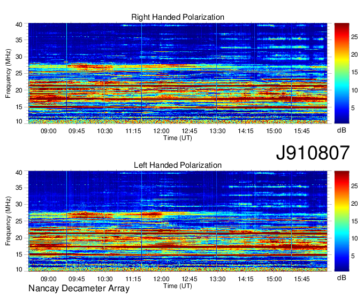Click the 'Right Handed Polarization' plot title
The image size is (364, 295).
[x=178, y=17]
